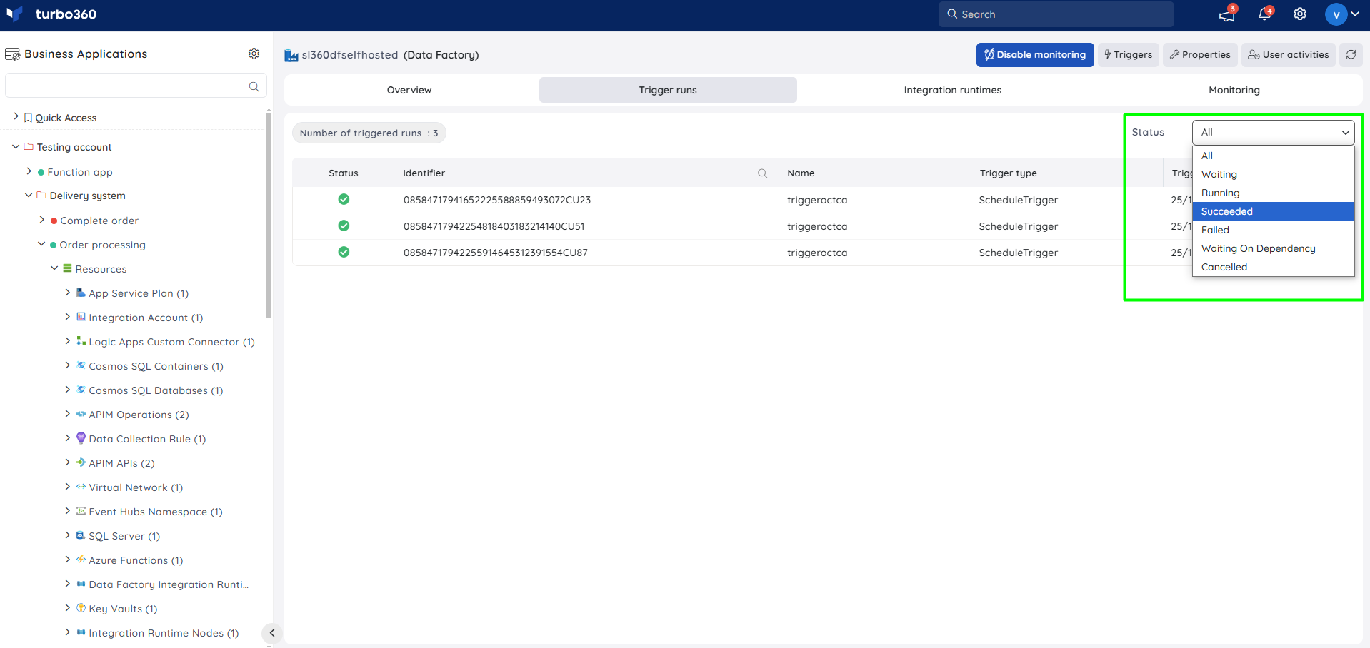Click the sidebar vertical scrollbar
1370x648 pixels.
click(269, 214)
